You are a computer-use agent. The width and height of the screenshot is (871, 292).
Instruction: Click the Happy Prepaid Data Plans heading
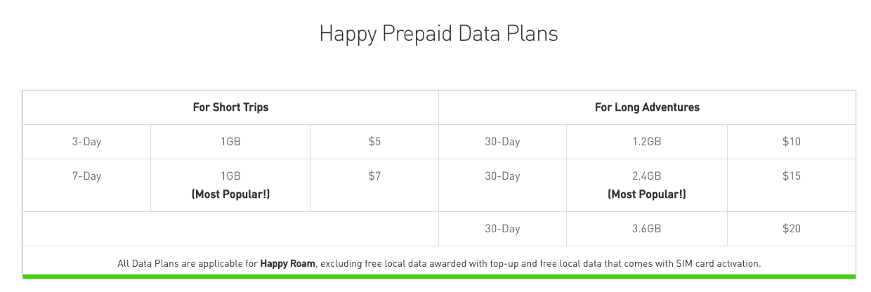438,33
